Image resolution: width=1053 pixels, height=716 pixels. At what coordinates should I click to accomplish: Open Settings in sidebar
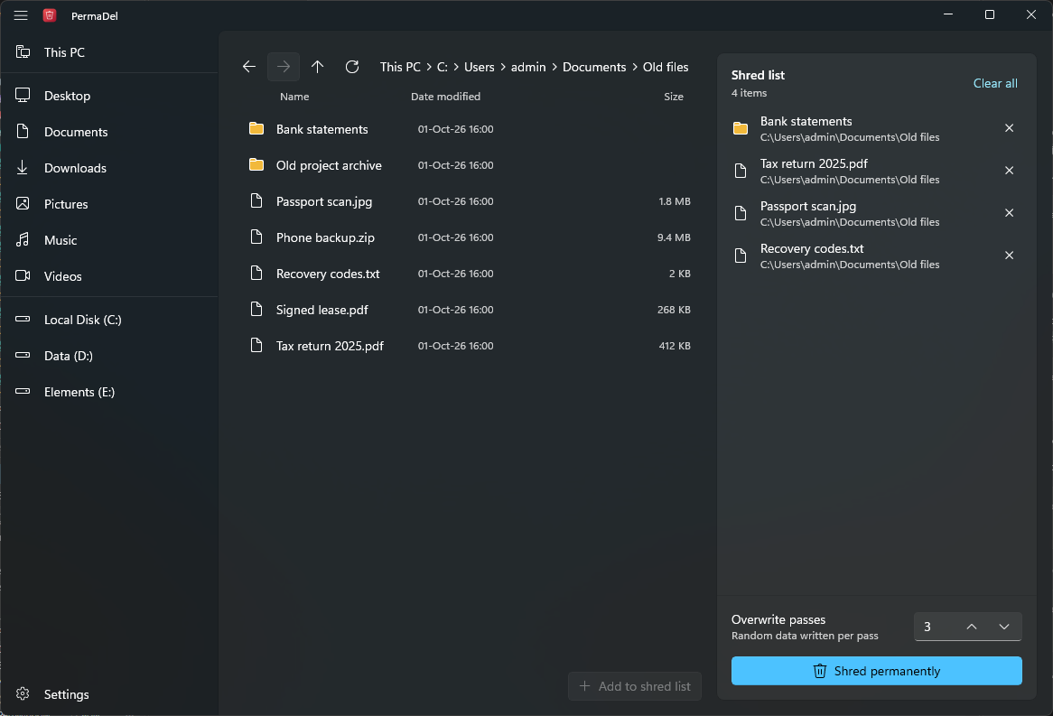coord(109,694)
